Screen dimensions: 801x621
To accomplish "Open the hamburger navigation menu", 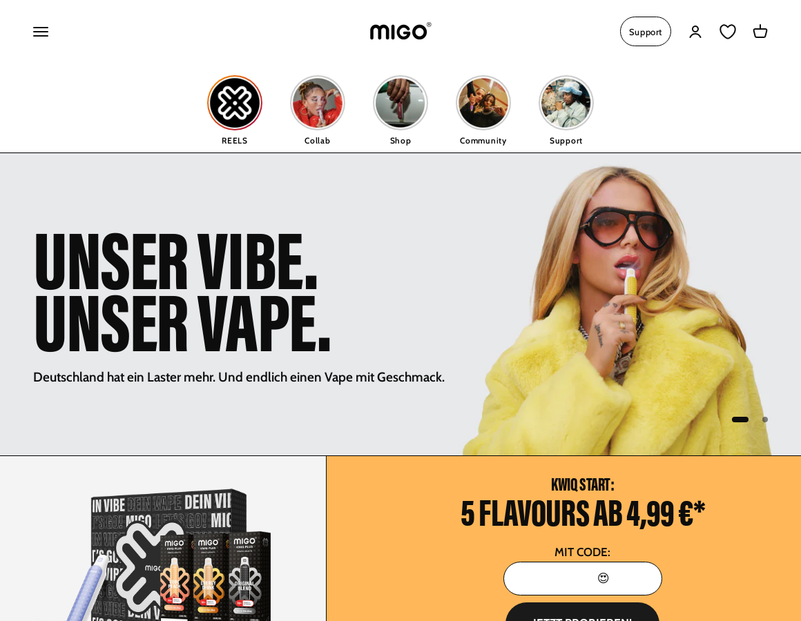I will tap(41, 32).
